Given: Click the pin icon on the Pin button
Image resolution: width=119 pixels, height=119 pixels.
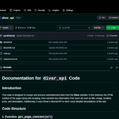Looking at the screenshot, I should coord(100,18).
